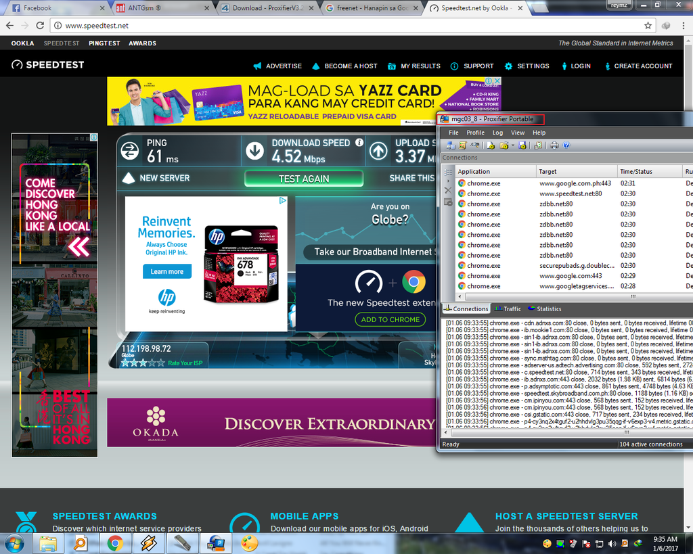Open ADVERTISE in Speedtest navigation
Viewport: 693px width, 554px height.
coord(277,66)
